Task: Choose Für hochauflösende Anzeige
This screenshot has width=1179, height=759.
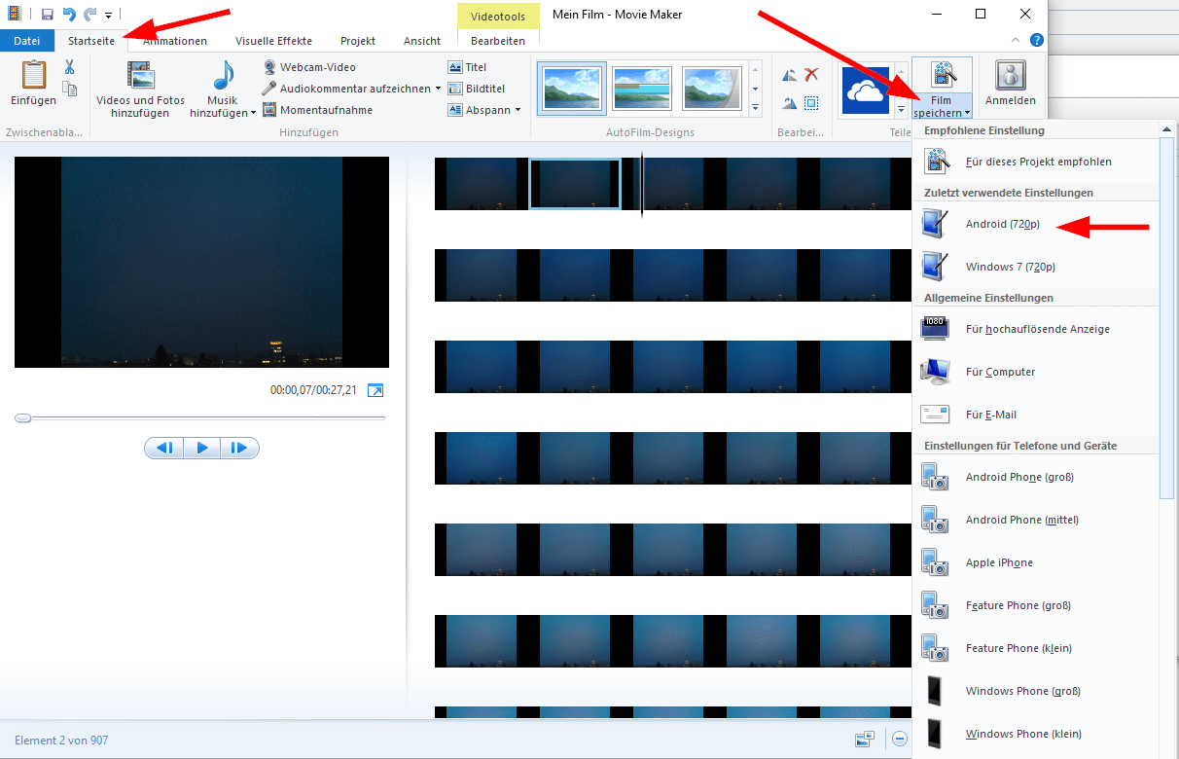Action: pyautogui.click(x=1036, y=329)
